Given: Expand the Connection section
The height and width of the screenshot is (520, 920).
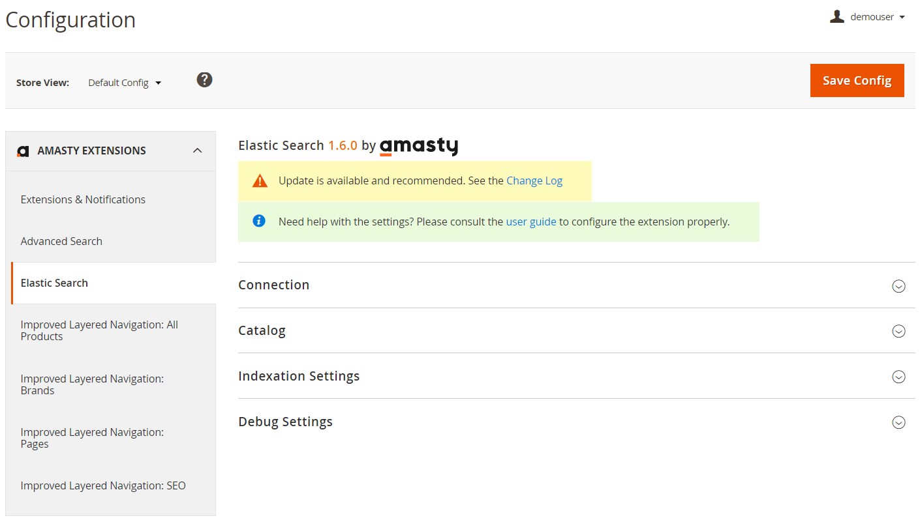Looking at the screenshot, I should (x=898, y=285).
